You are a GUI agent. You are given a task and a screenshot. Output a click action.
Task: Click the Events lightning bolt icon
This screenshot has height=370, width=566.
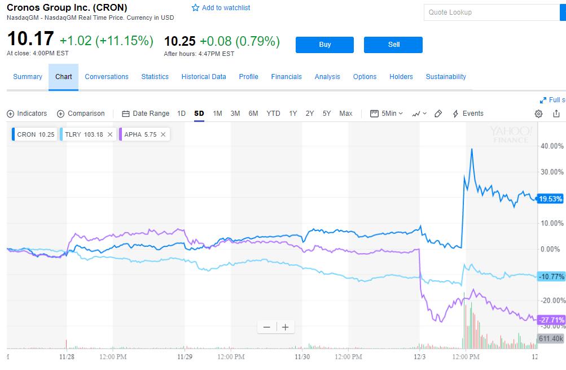coord(455,114)
